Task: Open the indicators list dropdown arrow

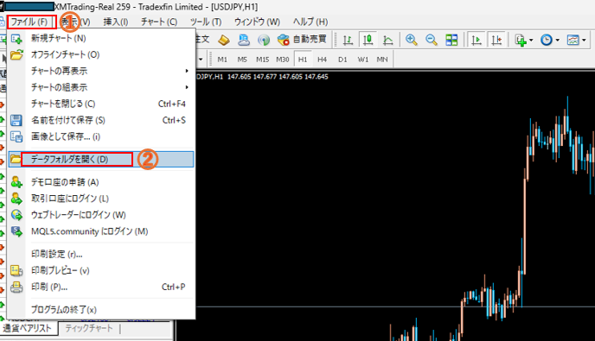Action: (530, 40)
